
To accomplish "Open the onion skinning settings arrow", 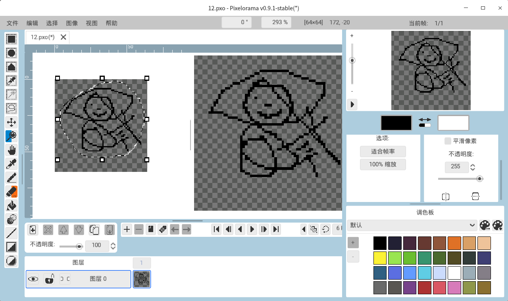I will click(x=304, y=229).
